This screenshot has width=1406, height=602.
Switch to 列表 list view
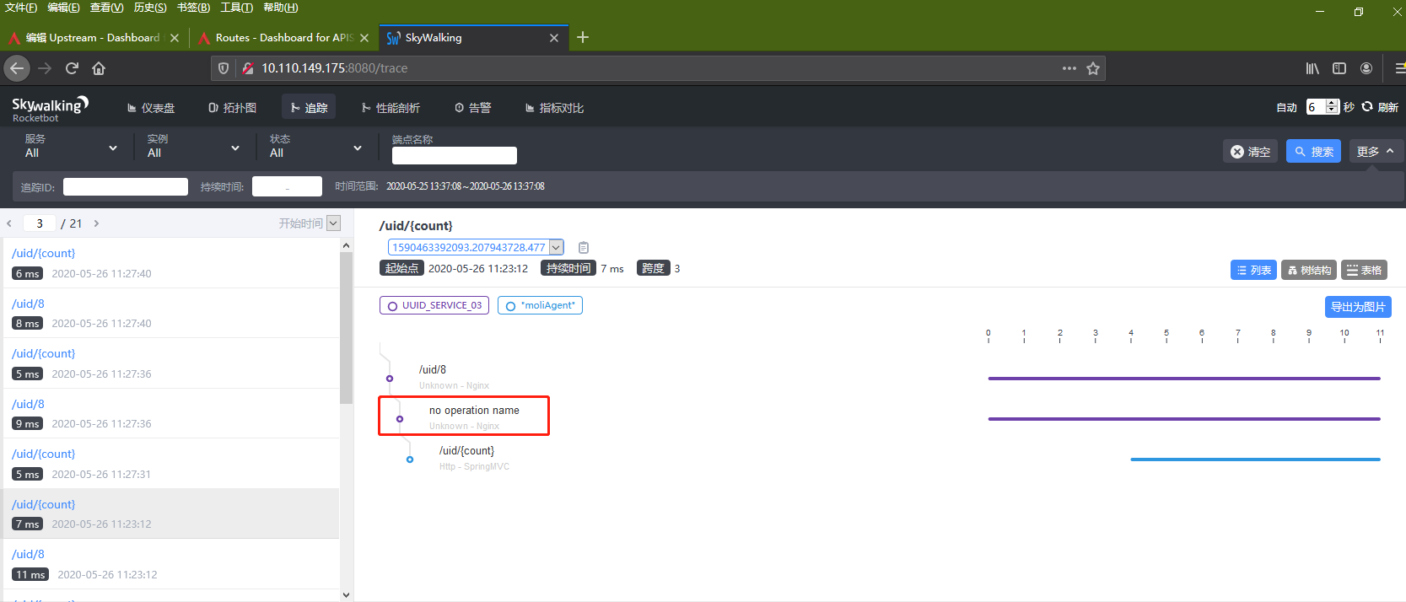1253,270
